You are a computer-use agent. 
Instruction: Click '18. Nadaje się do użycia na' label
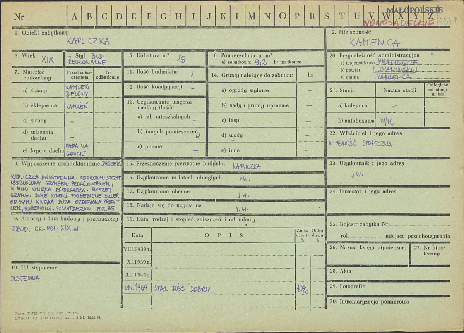click(164, 205)
